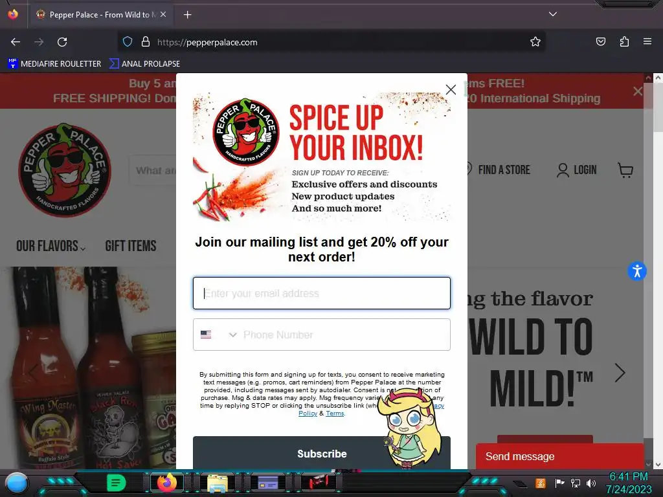Click the Star Butterfly desktop mascot
This screenshot has height=497, width=663.
point(409,427)
